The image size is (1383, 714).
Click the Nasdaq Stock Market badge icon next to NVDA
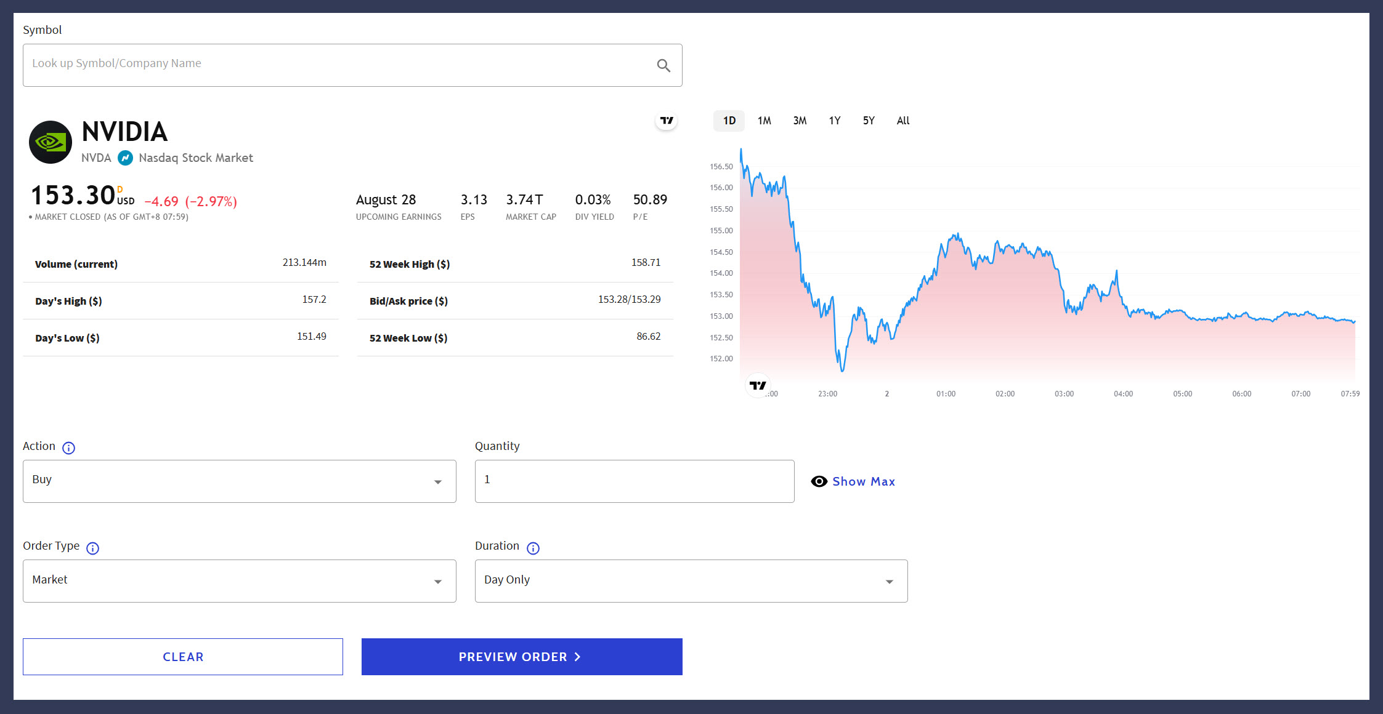tap(125, 158)
